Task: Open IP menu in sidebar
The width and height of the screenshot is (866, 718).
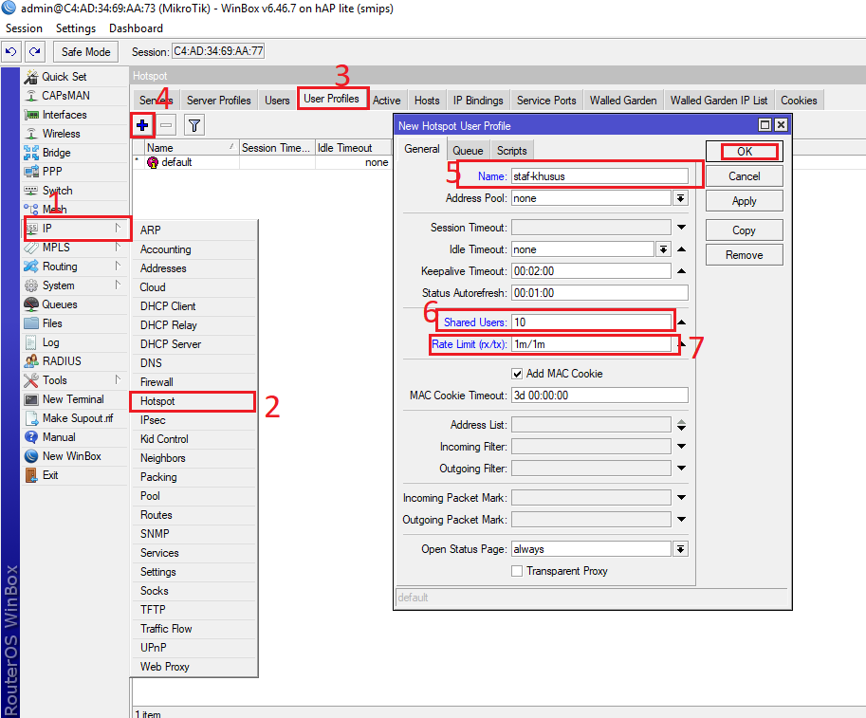Action: pos(78,229)
